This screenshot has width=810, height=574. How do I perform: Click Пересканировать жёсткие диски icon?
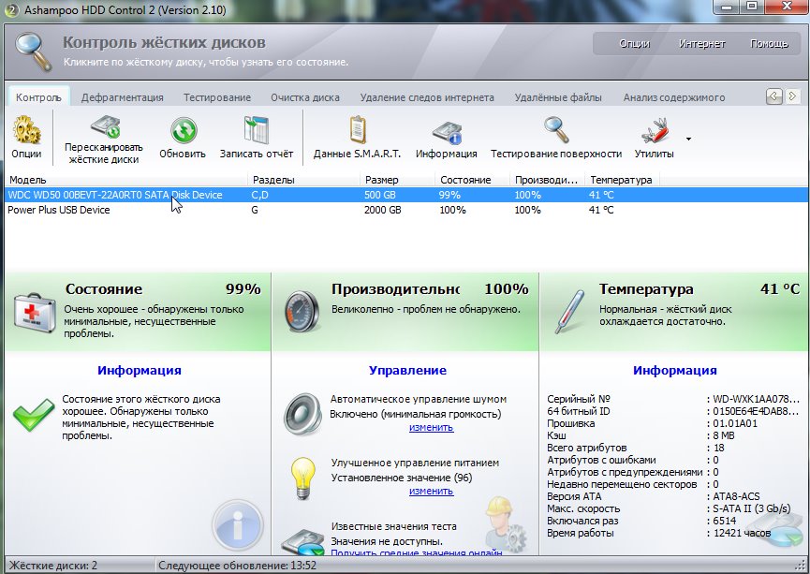(104, 127)
